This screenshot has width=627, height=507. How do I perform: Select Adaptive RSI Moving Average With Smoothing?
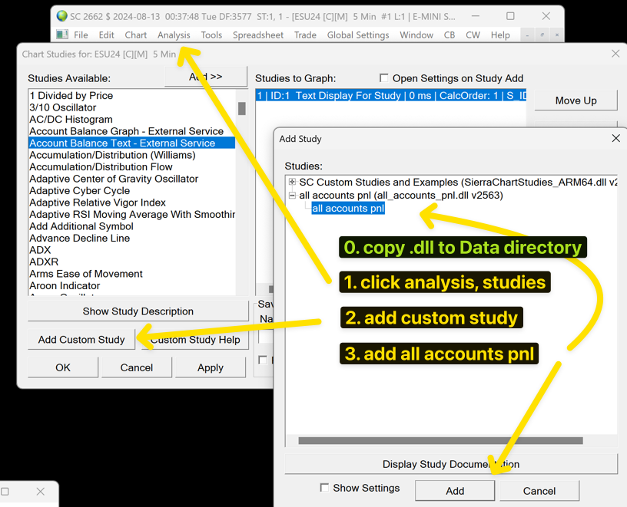[x=132, y=214]
